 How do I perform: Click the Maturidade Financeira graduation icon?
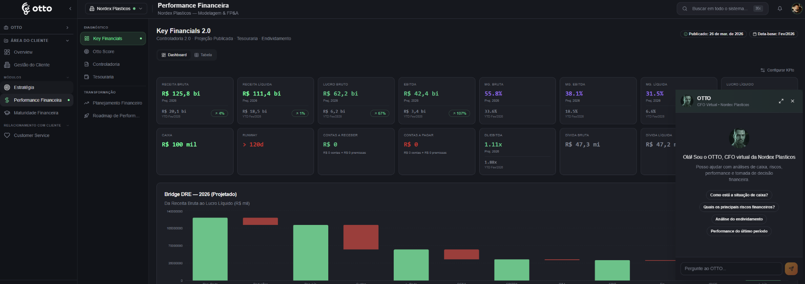pyautogui.click(x=7, y=113)
